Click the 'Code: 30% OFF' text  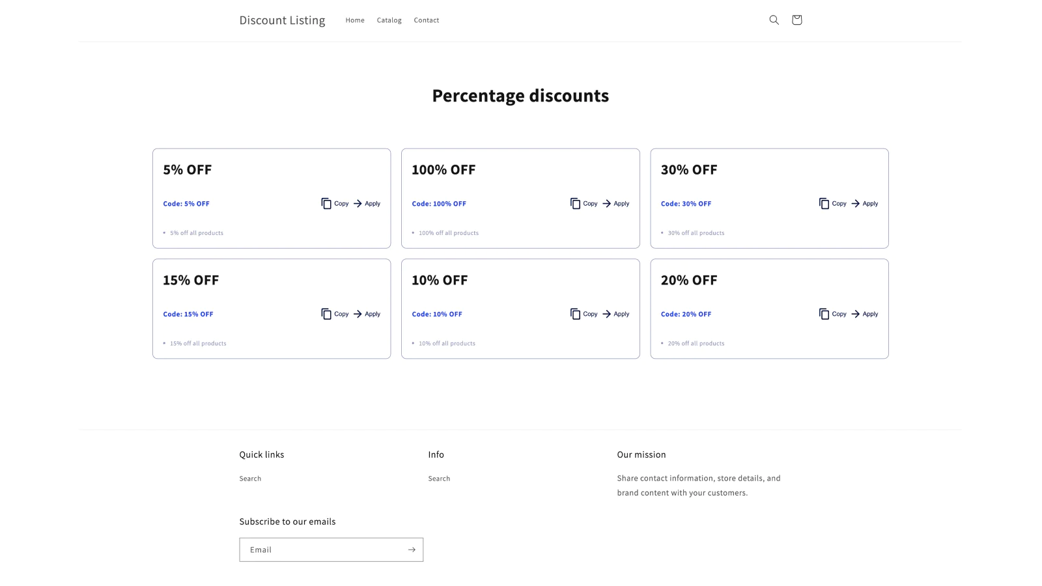pos(686,204)
